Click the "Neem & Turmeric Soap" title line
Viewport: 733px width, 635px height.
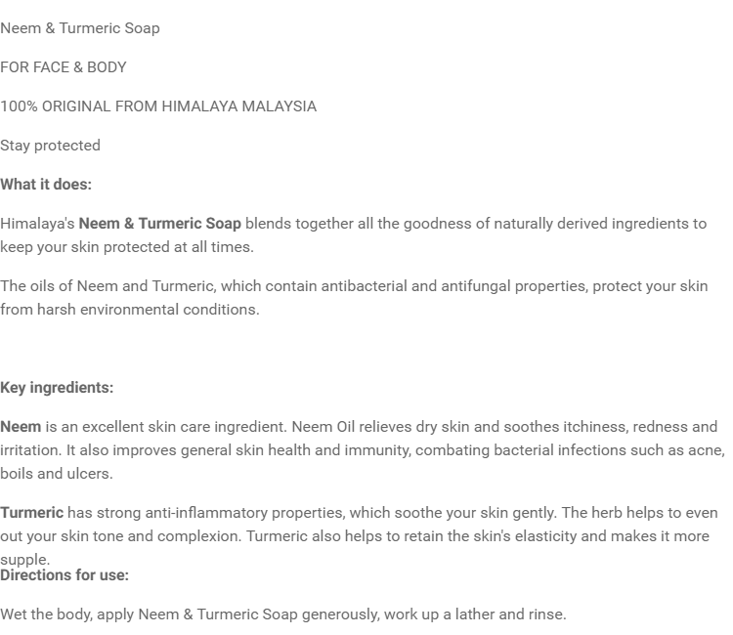click(x=80, y=28)
